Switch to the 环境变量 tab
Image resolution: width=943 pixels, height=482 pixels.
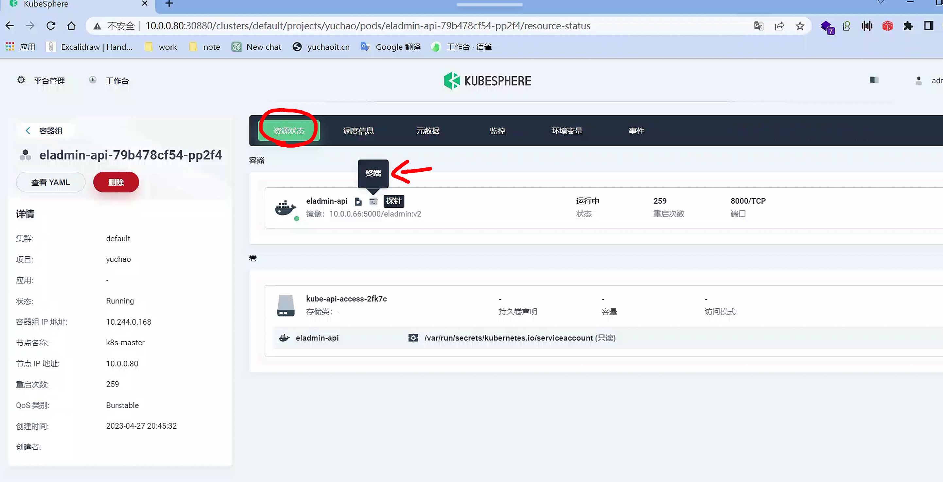click(x=567, y=131)
